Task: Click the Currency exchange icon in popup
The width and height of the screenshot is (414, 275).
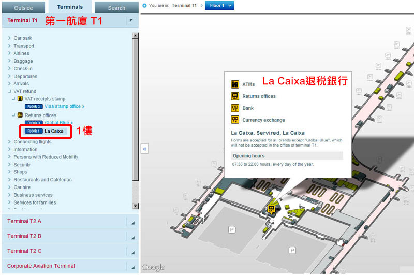Action: coord(235,120)
